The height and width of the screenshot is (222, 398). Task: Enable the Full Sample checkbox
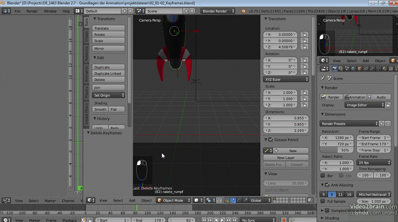[x=323, y=201]
